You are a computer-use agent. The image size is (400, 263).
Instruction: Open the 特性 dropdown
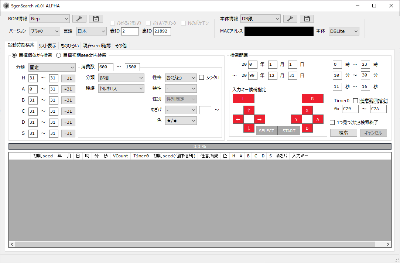tap(181, 89)
